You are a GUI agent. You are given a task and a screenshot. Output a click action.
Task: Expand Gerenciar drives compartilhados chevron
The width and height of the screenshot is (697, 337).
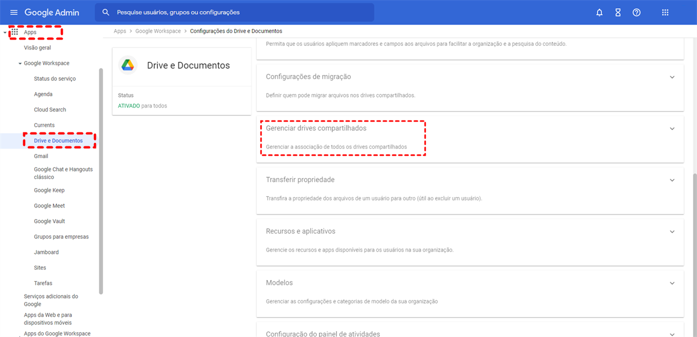672,128
